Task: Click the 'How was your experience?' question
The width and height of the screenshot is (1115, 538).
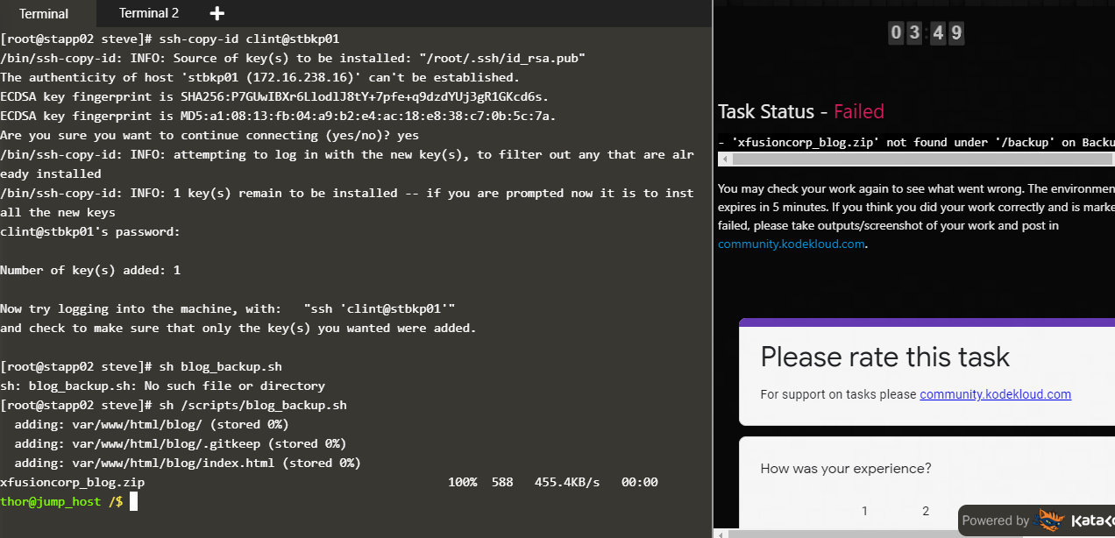Action: point(845,468)
